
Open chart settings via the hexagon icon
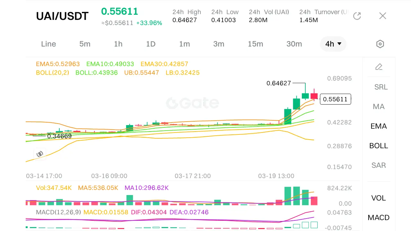[380, 44]
